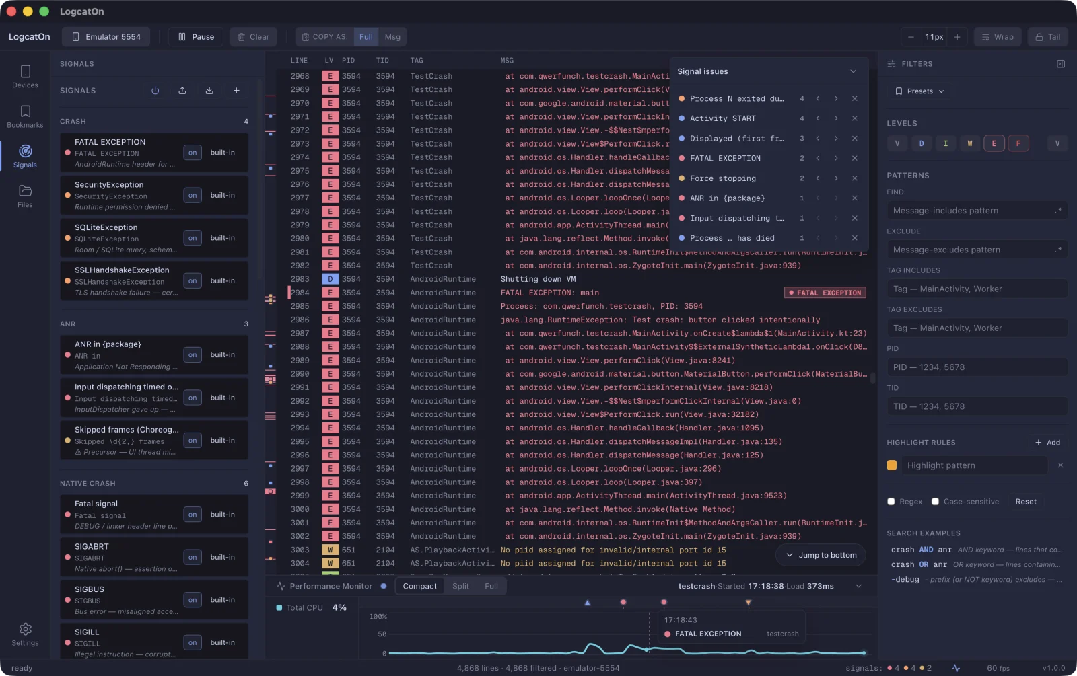Open the Presets dropdown

pos(919,91)
